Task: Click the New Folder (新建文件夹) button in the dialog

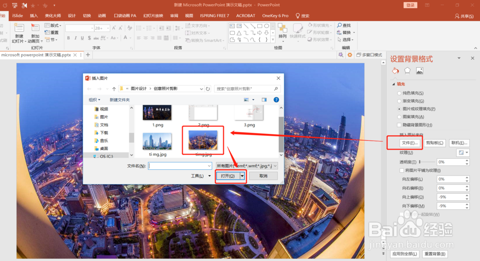Action: [120, 100]
